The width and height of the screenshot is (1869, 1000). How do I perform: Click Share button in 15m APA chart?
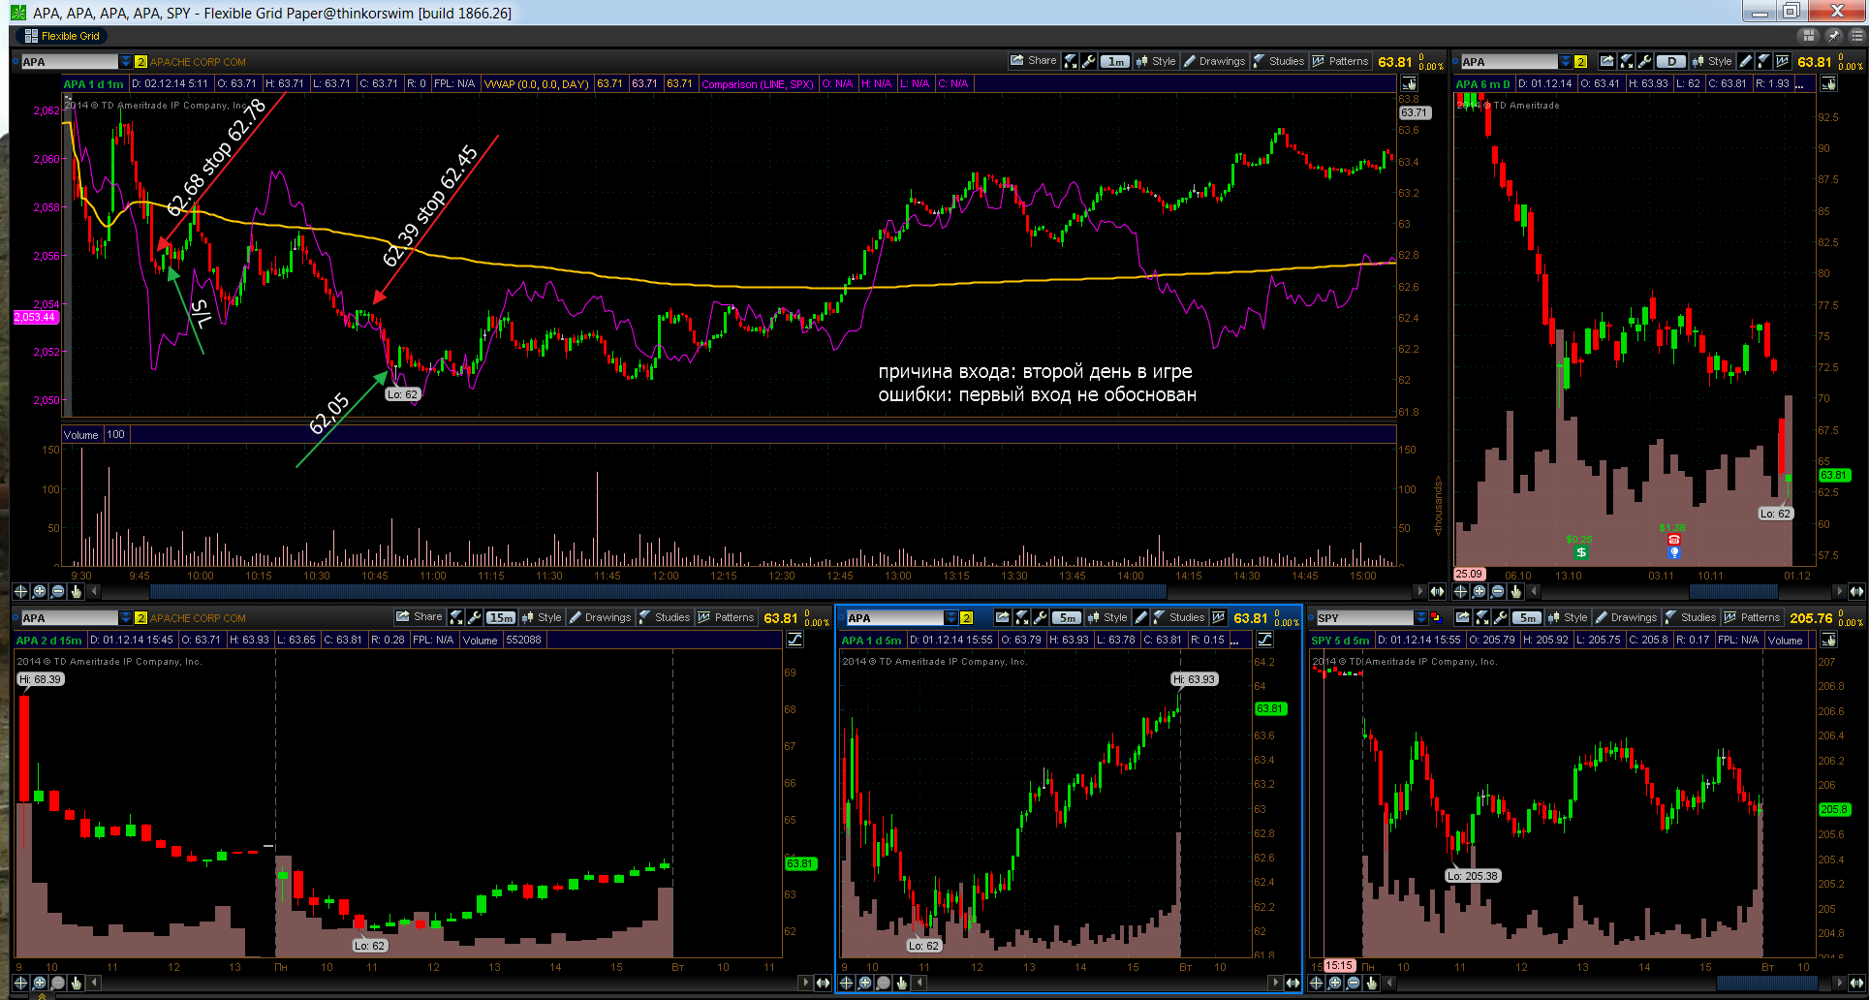coord(420,617)
